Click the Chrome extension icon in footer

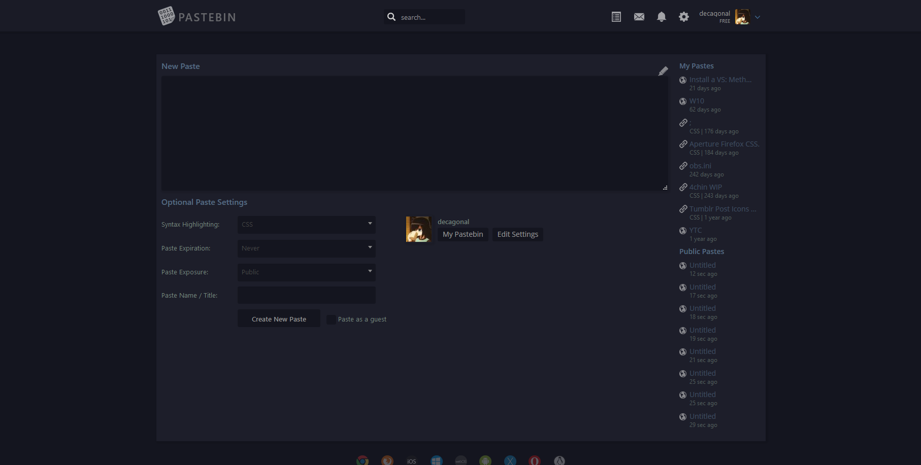[x=362, y=460]
